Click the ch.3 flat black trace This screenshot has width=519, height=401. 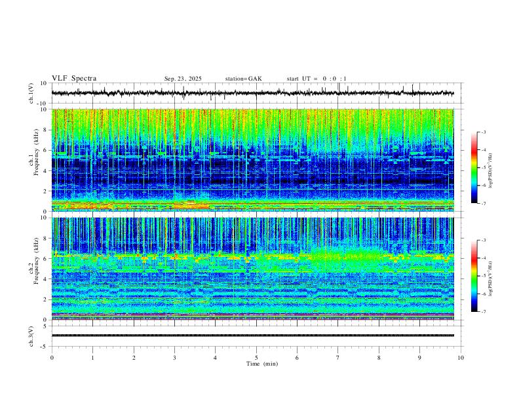click(x=252, y=335)
